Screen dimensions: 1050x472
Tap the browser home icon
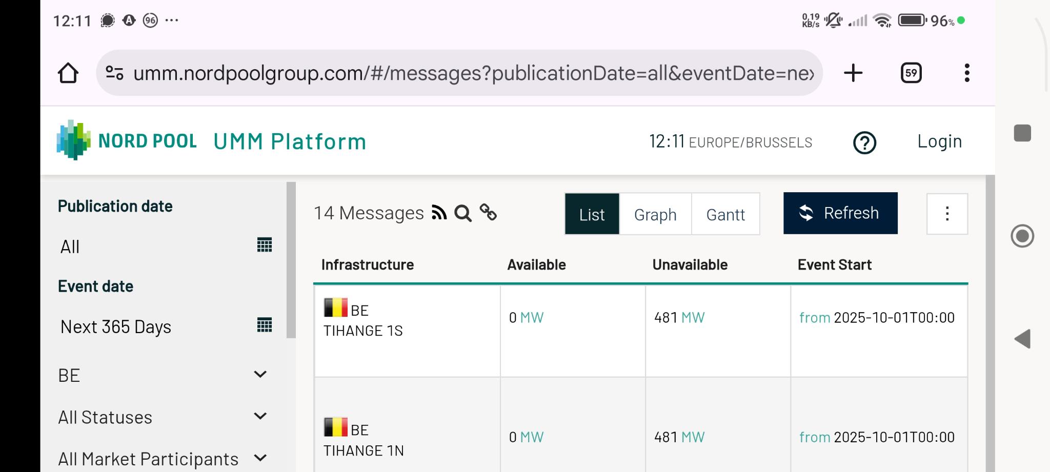(x=68, y=73)
